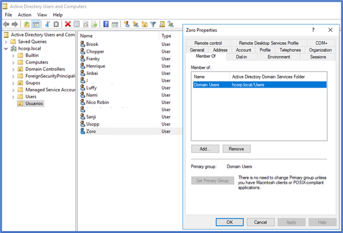
Task: Collapse the hcorp.local domain node
Action: click(x=6, y=48)
